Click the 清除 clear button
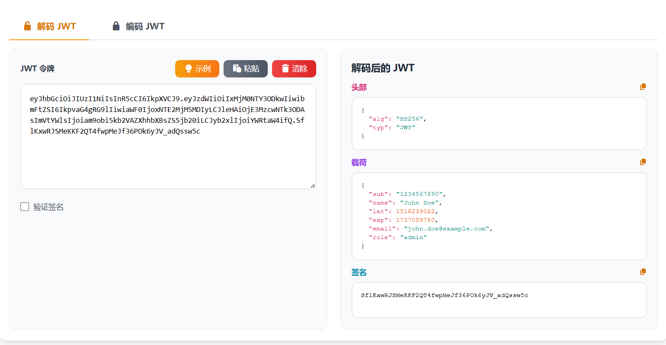Screen dimensions: 666x345 tap(294, 69)
